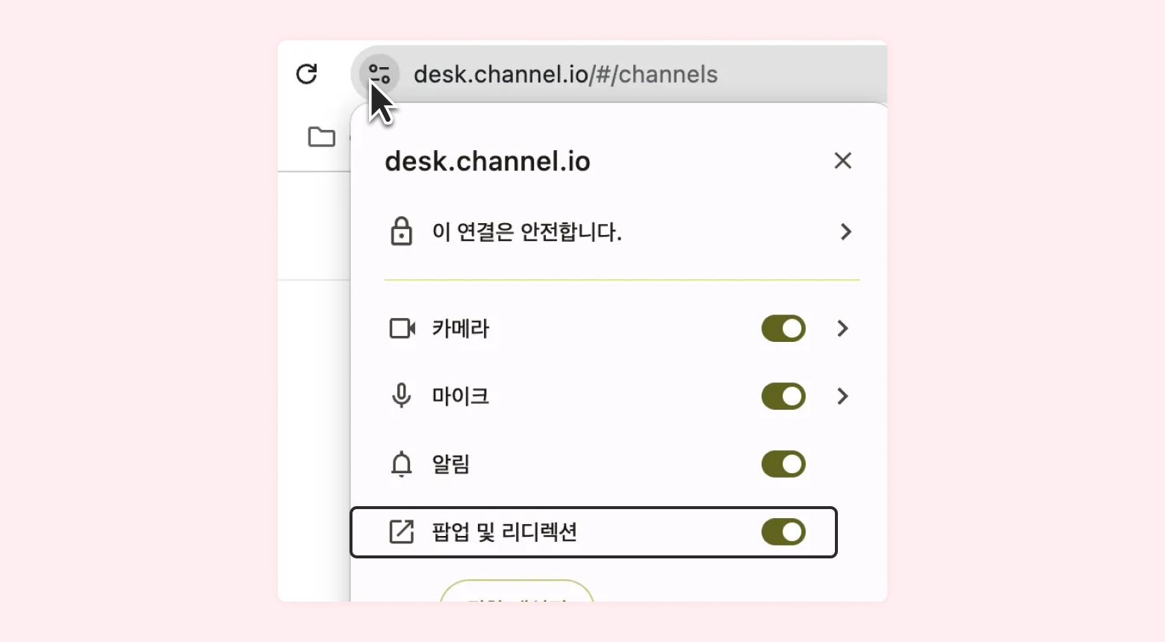This screenshot has width=1165, height=642.
Task: Disable the 카메라 permission toggle
Action: click(783, 328)
